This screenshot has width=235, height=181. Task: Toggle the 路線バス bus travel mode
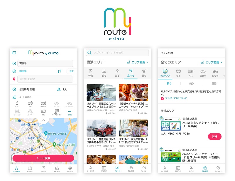tap(43, 104)
